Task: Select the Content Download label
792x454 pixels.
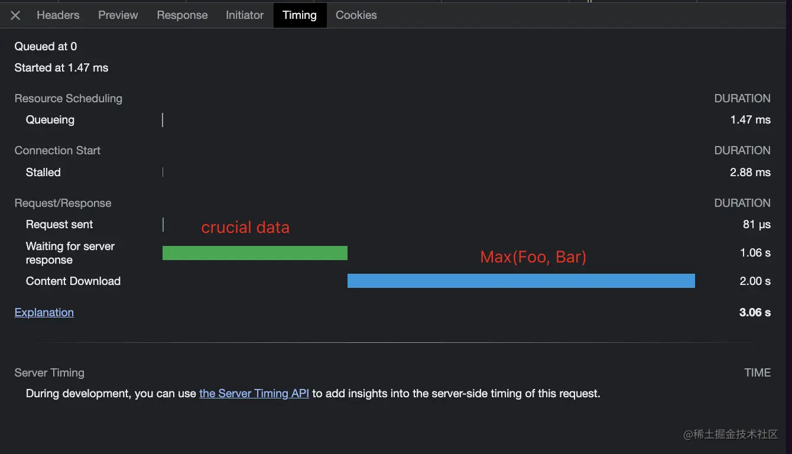Action: click(73, 281)
